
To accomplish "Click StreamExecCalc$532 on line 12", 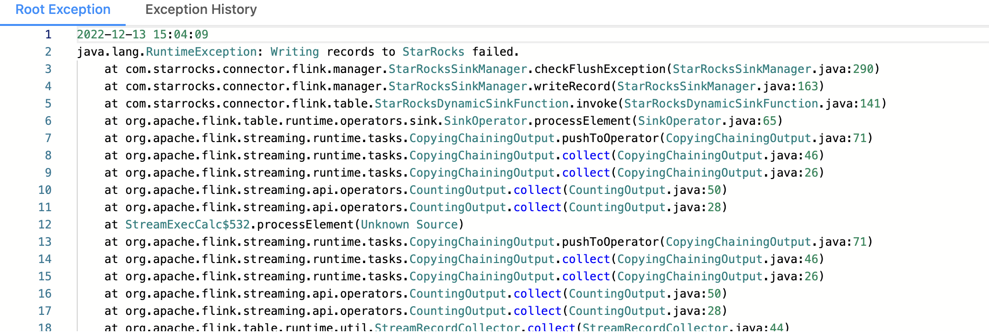I will click(x=188, y=225).
